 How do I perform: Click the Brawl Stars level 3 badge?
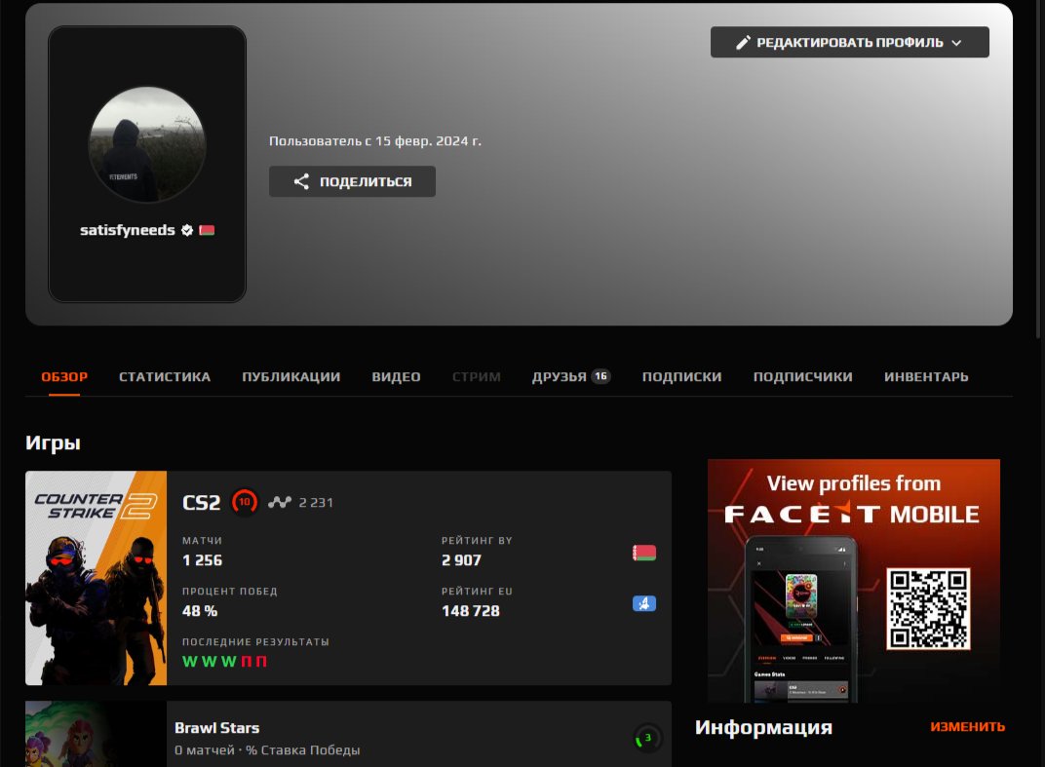click(x=647, y=738)
